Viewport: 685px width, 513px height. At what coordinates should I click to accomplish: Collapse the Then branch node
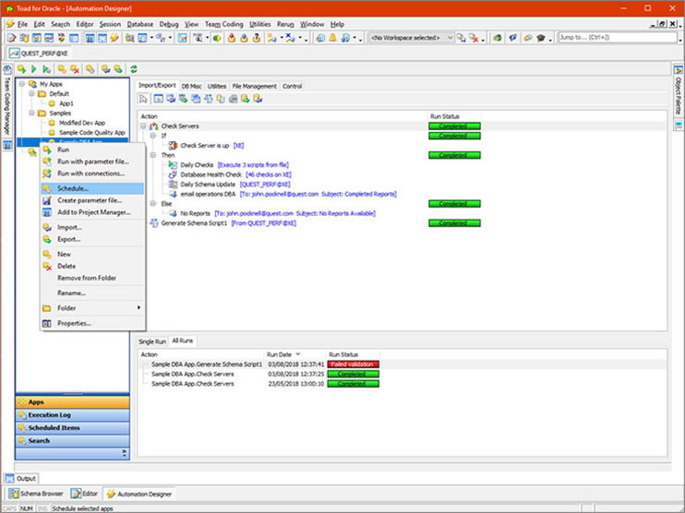point(153,155)
